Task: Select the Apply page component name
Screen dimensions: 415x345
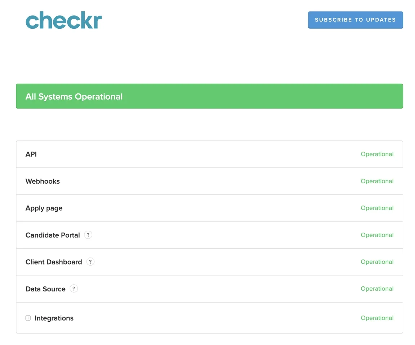Action: tap(44, 208)
